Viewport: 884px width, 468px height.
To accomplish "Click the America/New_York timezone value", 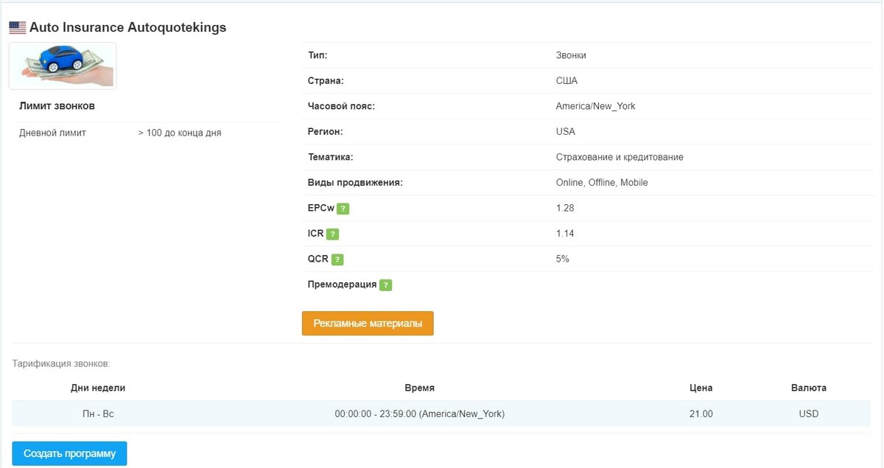I will 595,106.
